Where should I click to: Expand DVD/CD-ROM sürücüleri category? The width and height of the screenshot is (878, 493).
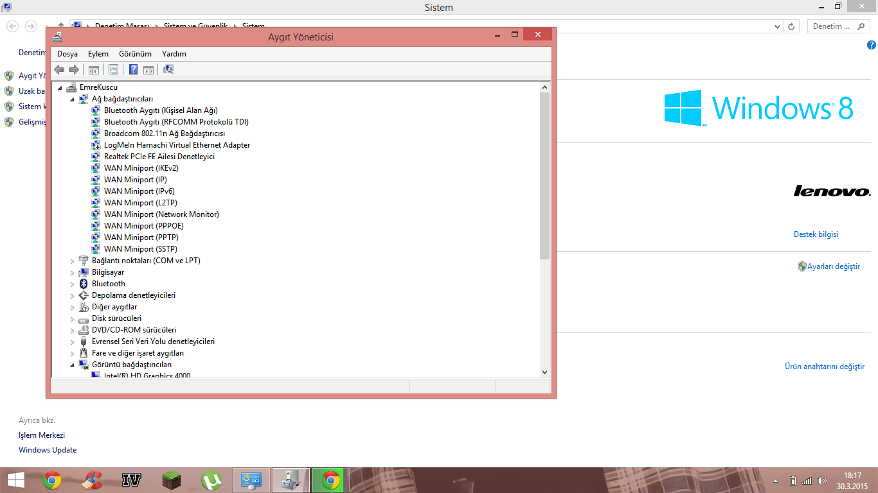pyautogui.click(x=72, y=330)
